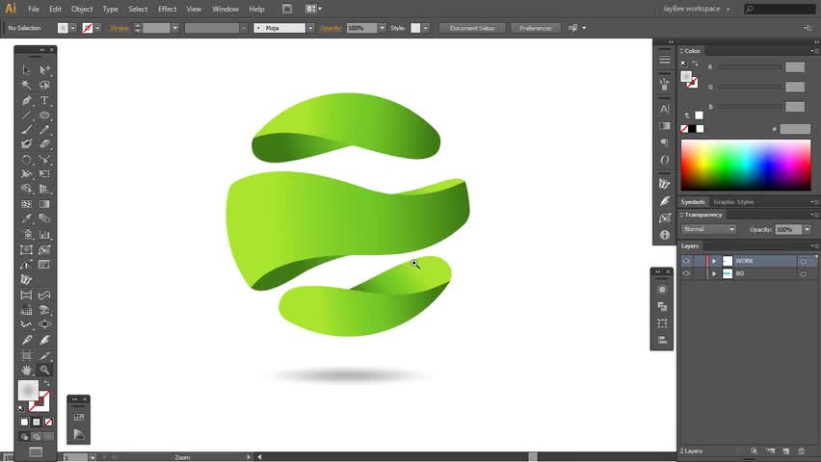The image size is (821, 462).
Task: Open the Object menu
Action: tap(82, 9)
